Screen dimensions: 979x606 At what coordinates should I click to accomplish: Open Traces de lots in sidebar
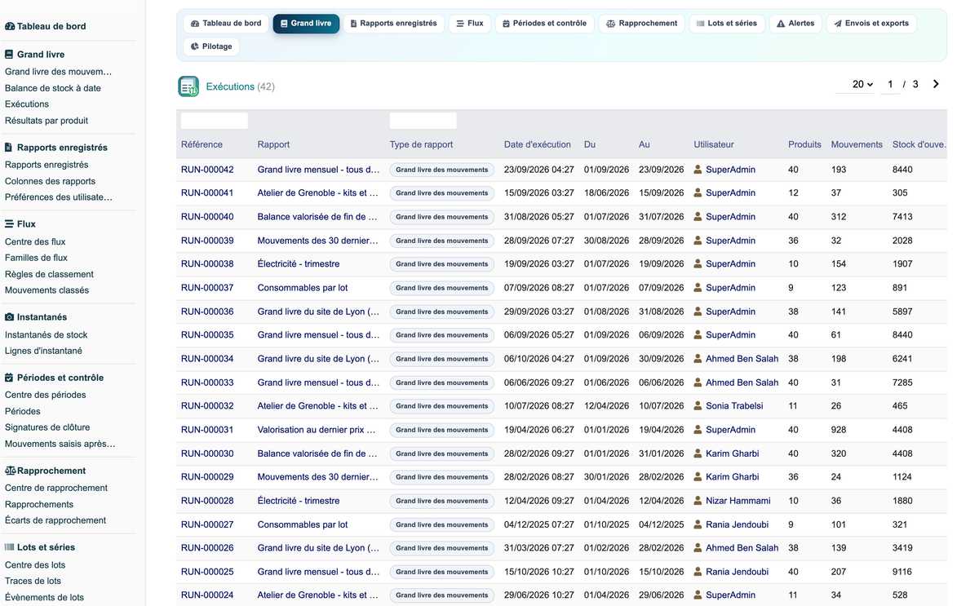[x=33, y=581]
